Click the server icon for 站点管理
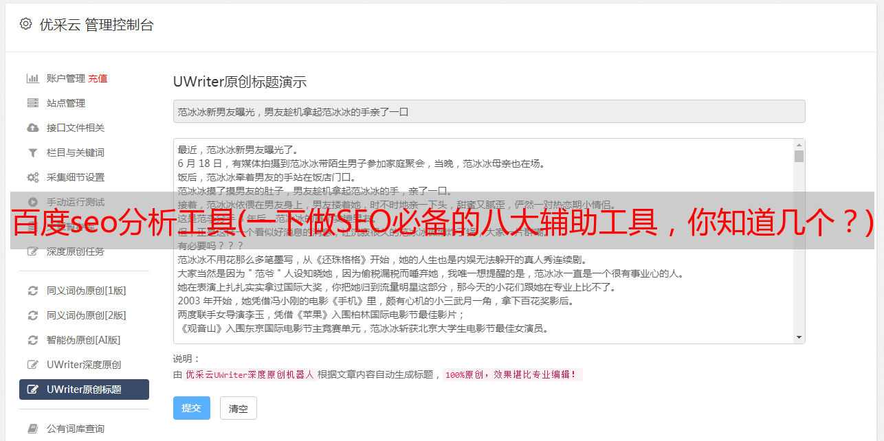 [x=32, y=103]
